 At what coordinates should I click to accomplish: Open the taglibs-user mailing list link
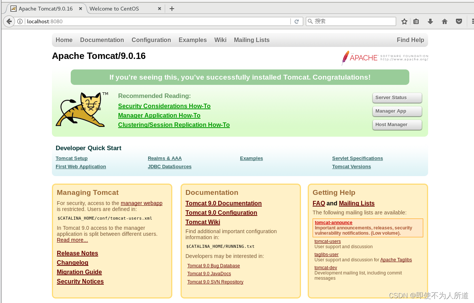pos(327,254)
